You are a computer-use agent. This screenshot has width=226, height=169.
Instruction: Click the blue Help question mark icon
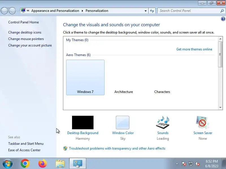[223, 19]
